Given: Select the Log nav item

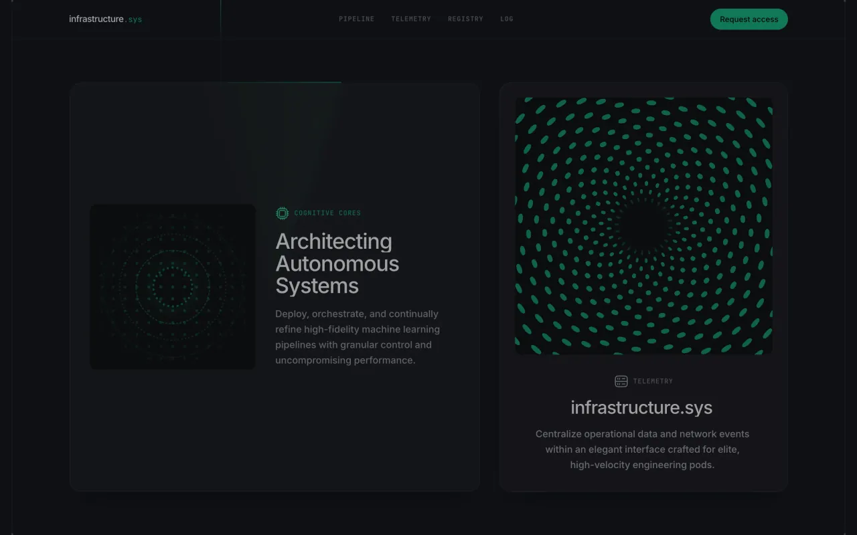Looking at the screenshot, I should tap(507, 19).
